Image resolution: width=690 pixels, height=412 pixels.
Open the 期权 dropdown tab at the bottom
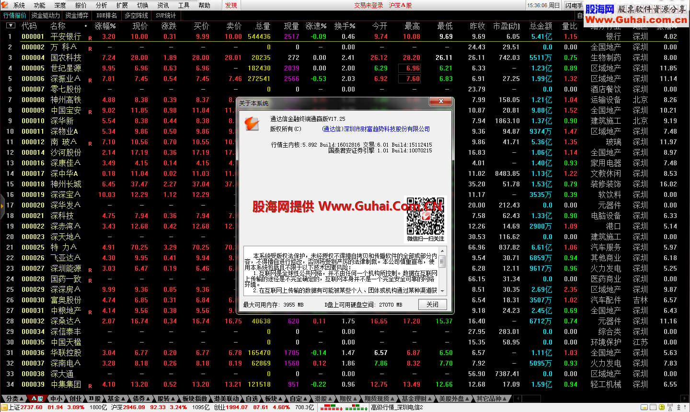tap(348, 399)
